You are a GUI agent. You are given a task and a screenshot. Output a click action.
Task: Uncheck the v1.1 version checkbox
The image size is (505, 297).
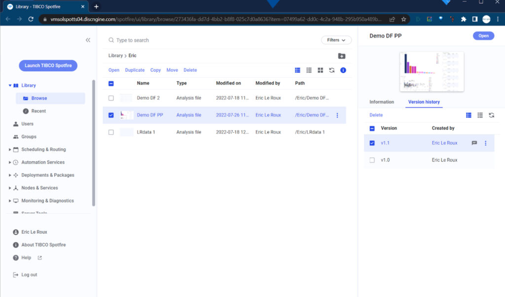[x=371, y=143]
